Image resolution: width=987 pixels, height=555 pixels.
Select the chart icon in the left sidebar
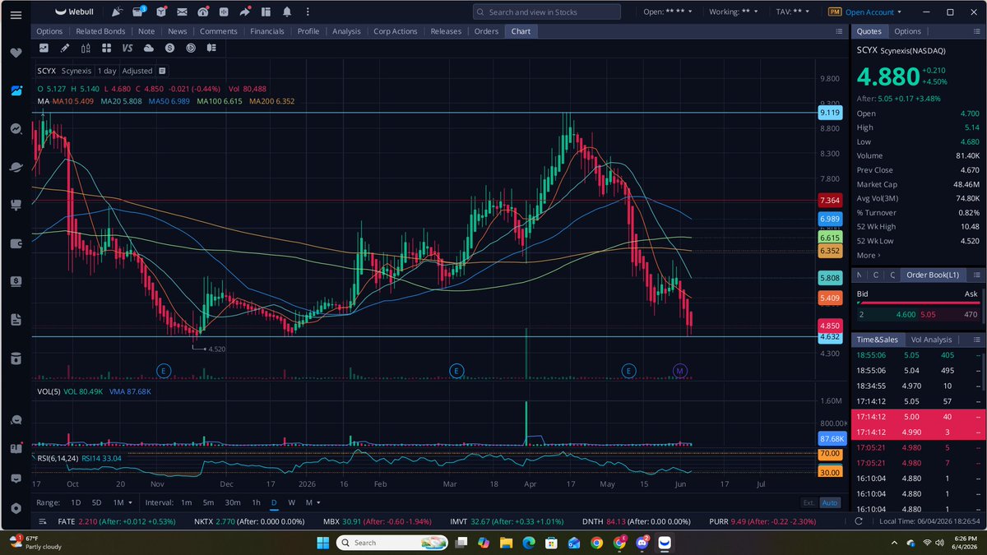pyautogui.click(x=16, y=90)
